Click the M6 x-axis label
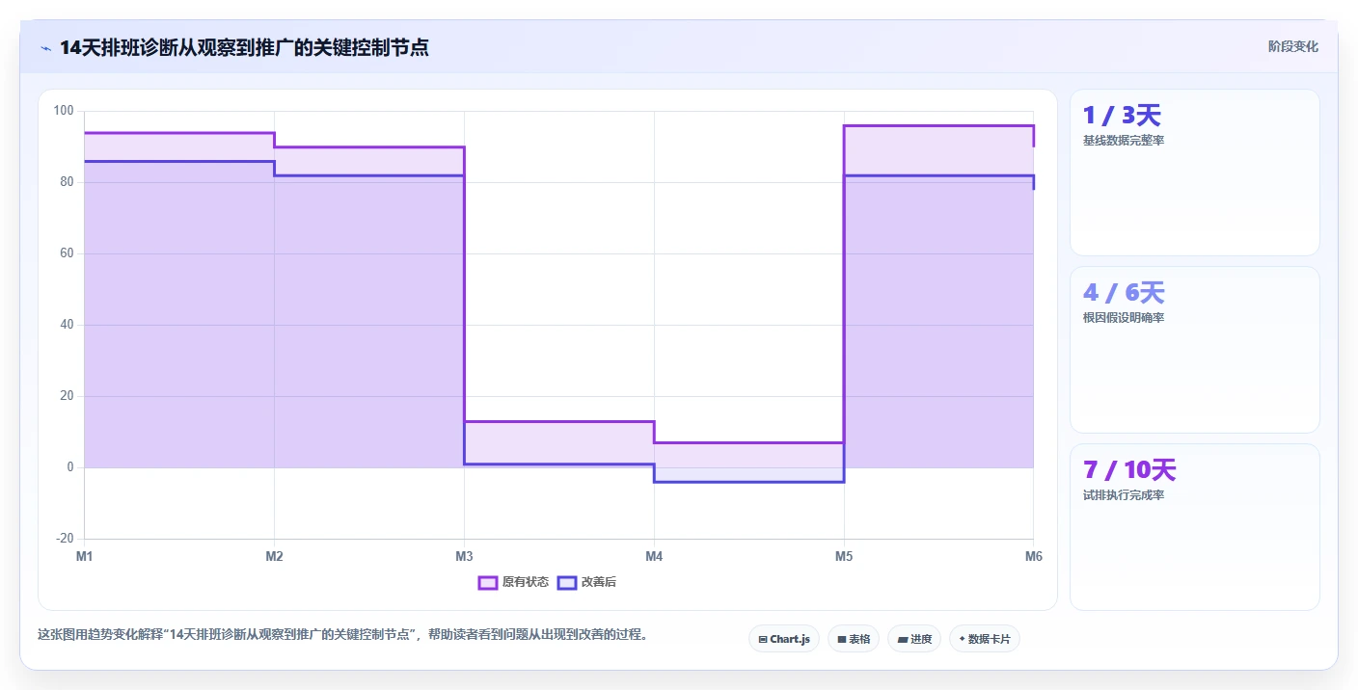This screenshot has width=1358, height=690. 1034,556
